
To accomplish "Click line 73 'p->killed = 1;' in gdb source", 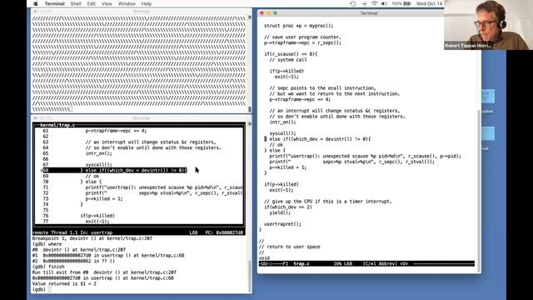I will [104, 198].
